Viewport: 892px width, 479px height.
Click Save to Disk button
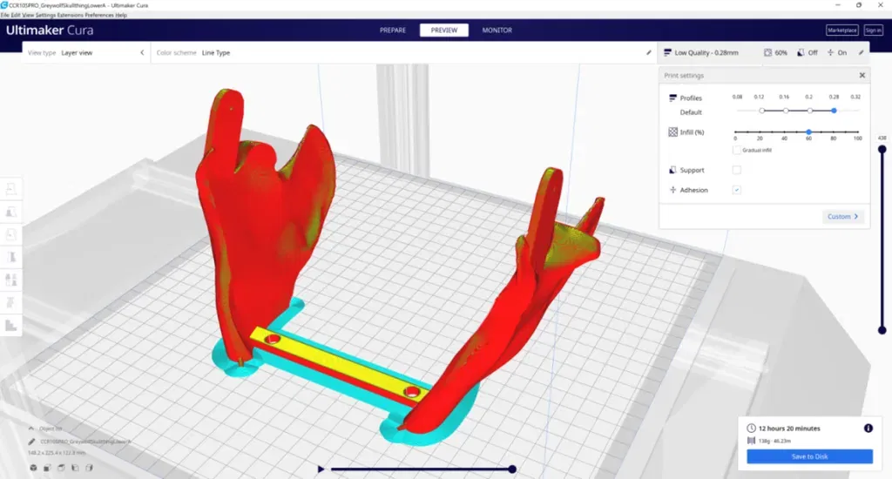point(809,456)
